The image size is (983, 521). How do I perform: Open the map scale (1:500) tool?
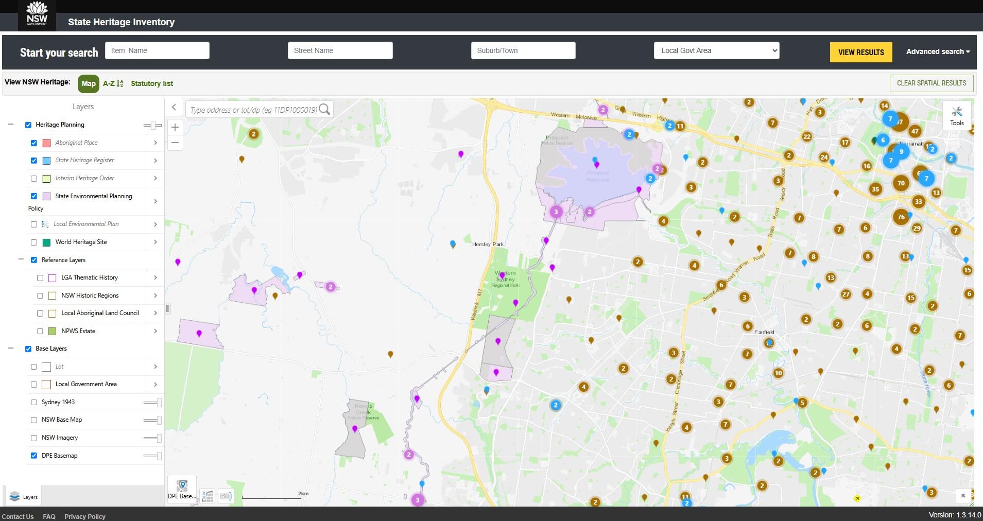225,495
